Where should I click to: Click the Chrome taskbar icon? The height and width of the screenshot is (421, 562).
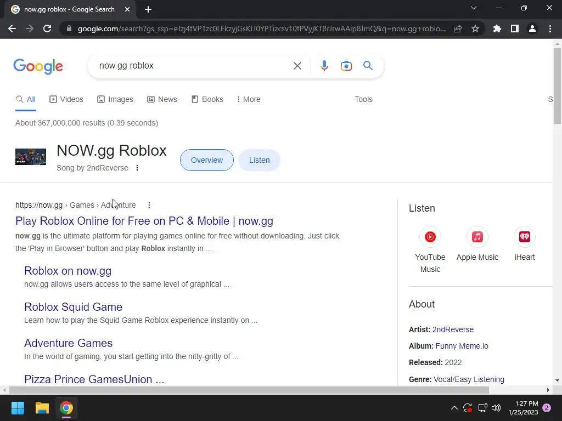[66, 408]
